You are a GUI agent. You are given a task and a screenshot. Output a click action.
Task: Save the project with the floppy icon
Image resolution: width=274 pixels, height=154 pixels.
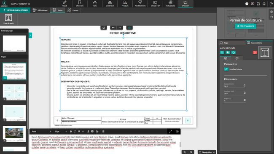(258, 4)
